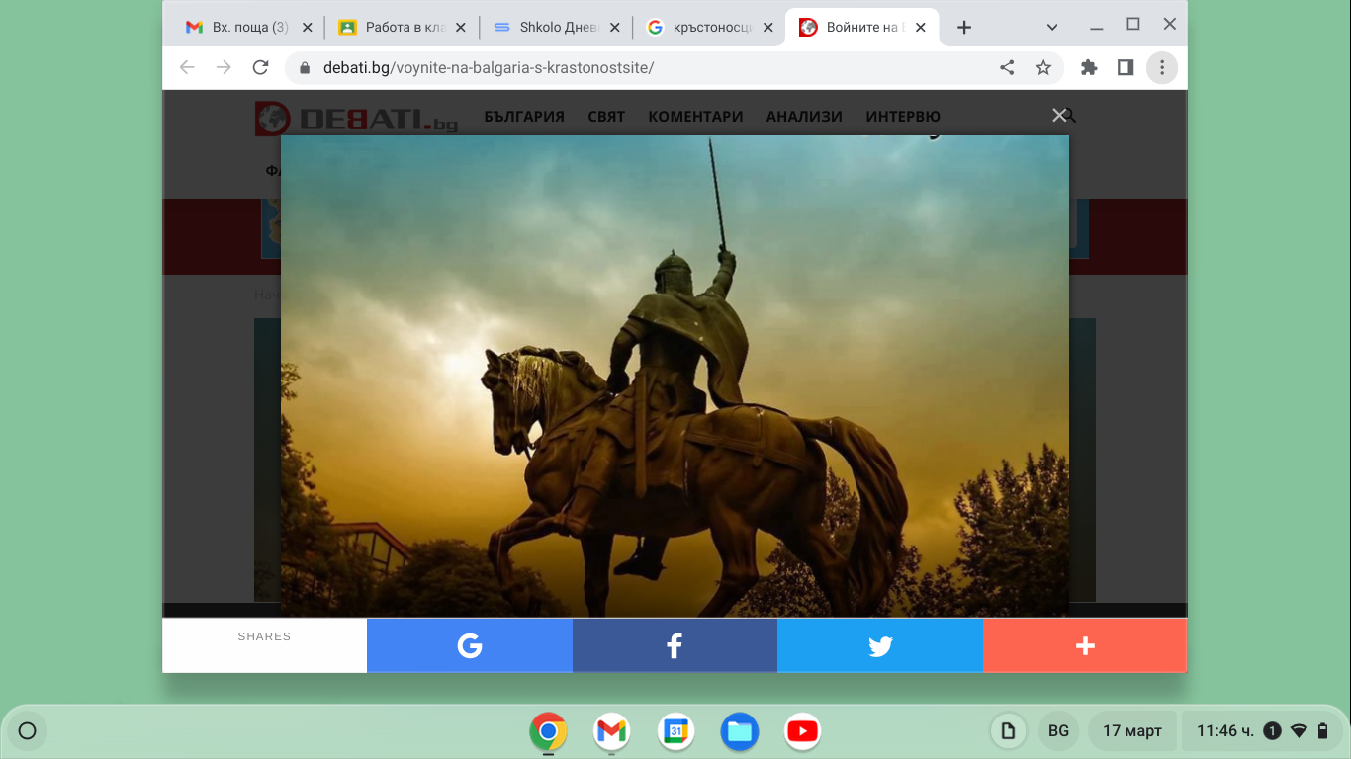Screen dimensions: 1351x759
Task: Close the 'кръстоносци' tab
Action: point(767,28)
